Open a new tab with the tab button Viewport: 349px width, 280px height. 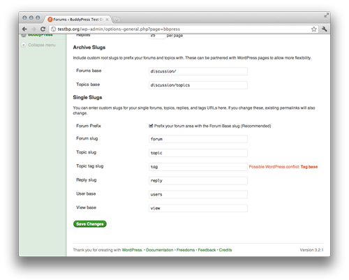click(117, 20)
